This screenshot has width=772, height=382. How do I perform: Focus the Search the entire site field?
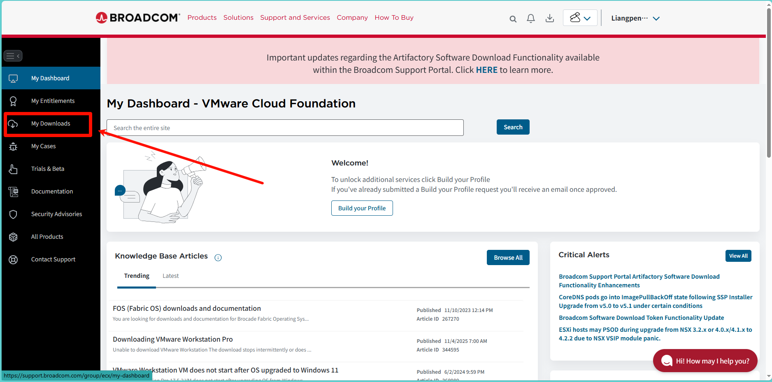point(285,128)
